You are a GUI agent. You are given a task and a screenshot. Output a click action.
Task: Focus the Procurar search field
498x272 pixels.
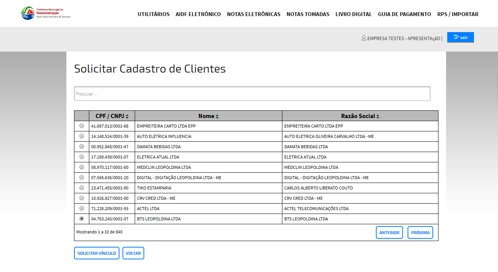252,94
